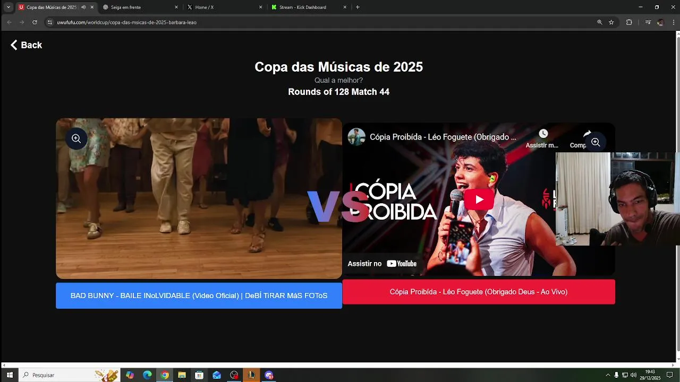Open Microsoft Edge from the taskbar
Viewport: 680px width, 382px height.
point(147,375)
